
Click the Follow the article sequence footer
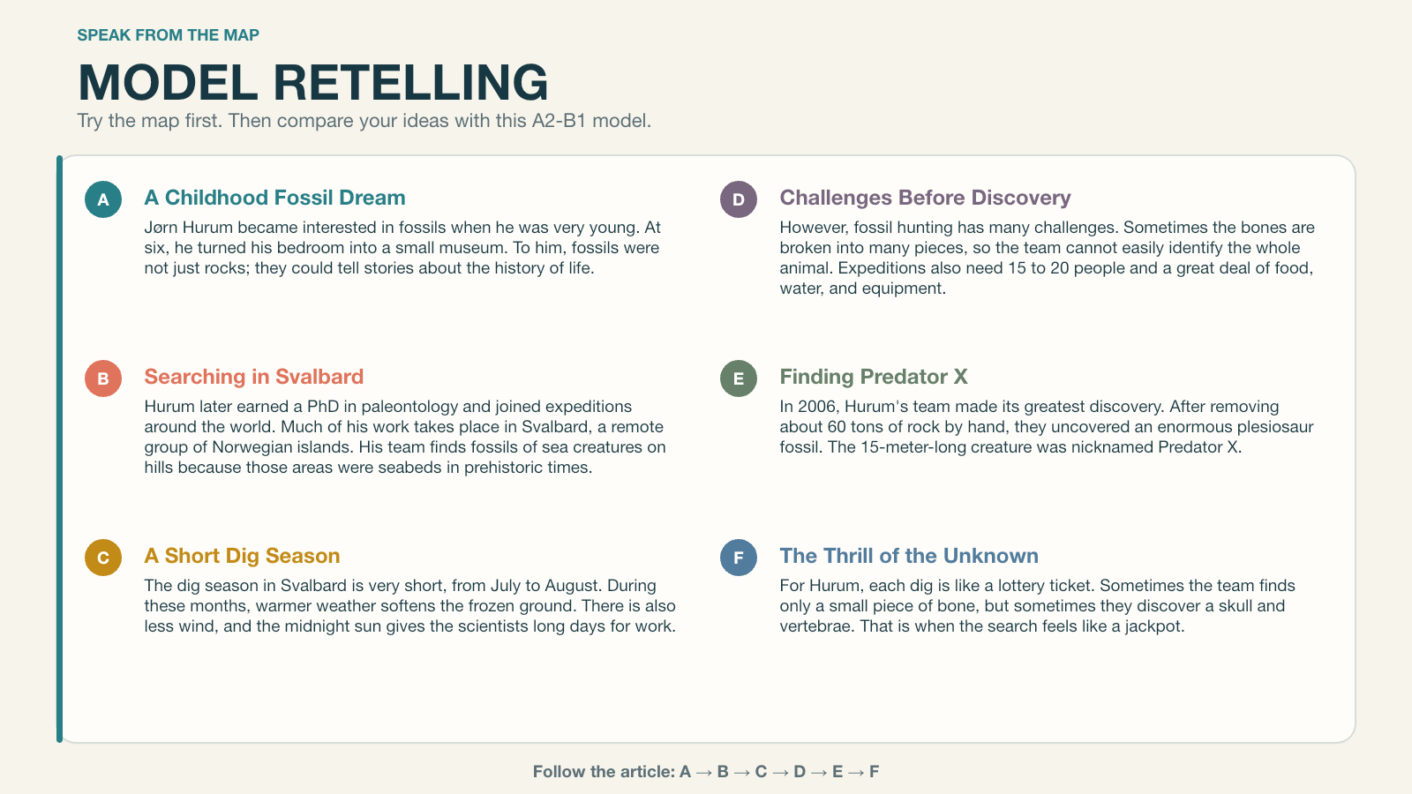706,771
